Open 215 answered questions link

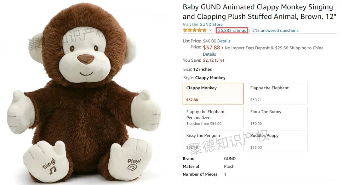(275, 31)
